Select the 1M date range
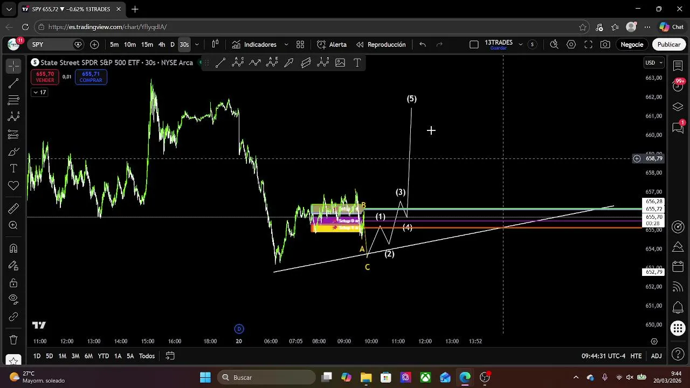690x388 pixels. coord(62,356)
